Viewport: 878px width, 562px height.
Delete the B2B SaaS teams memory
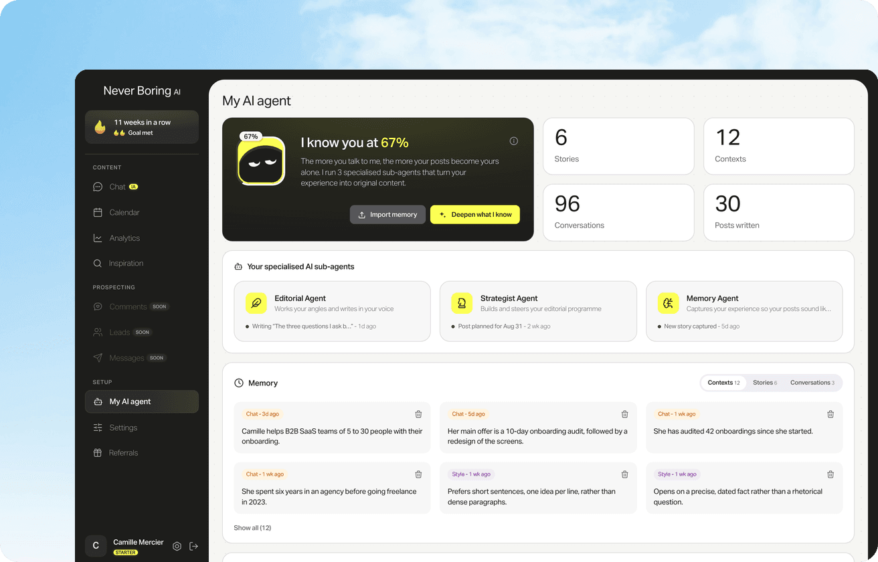[x=418, y=414]
